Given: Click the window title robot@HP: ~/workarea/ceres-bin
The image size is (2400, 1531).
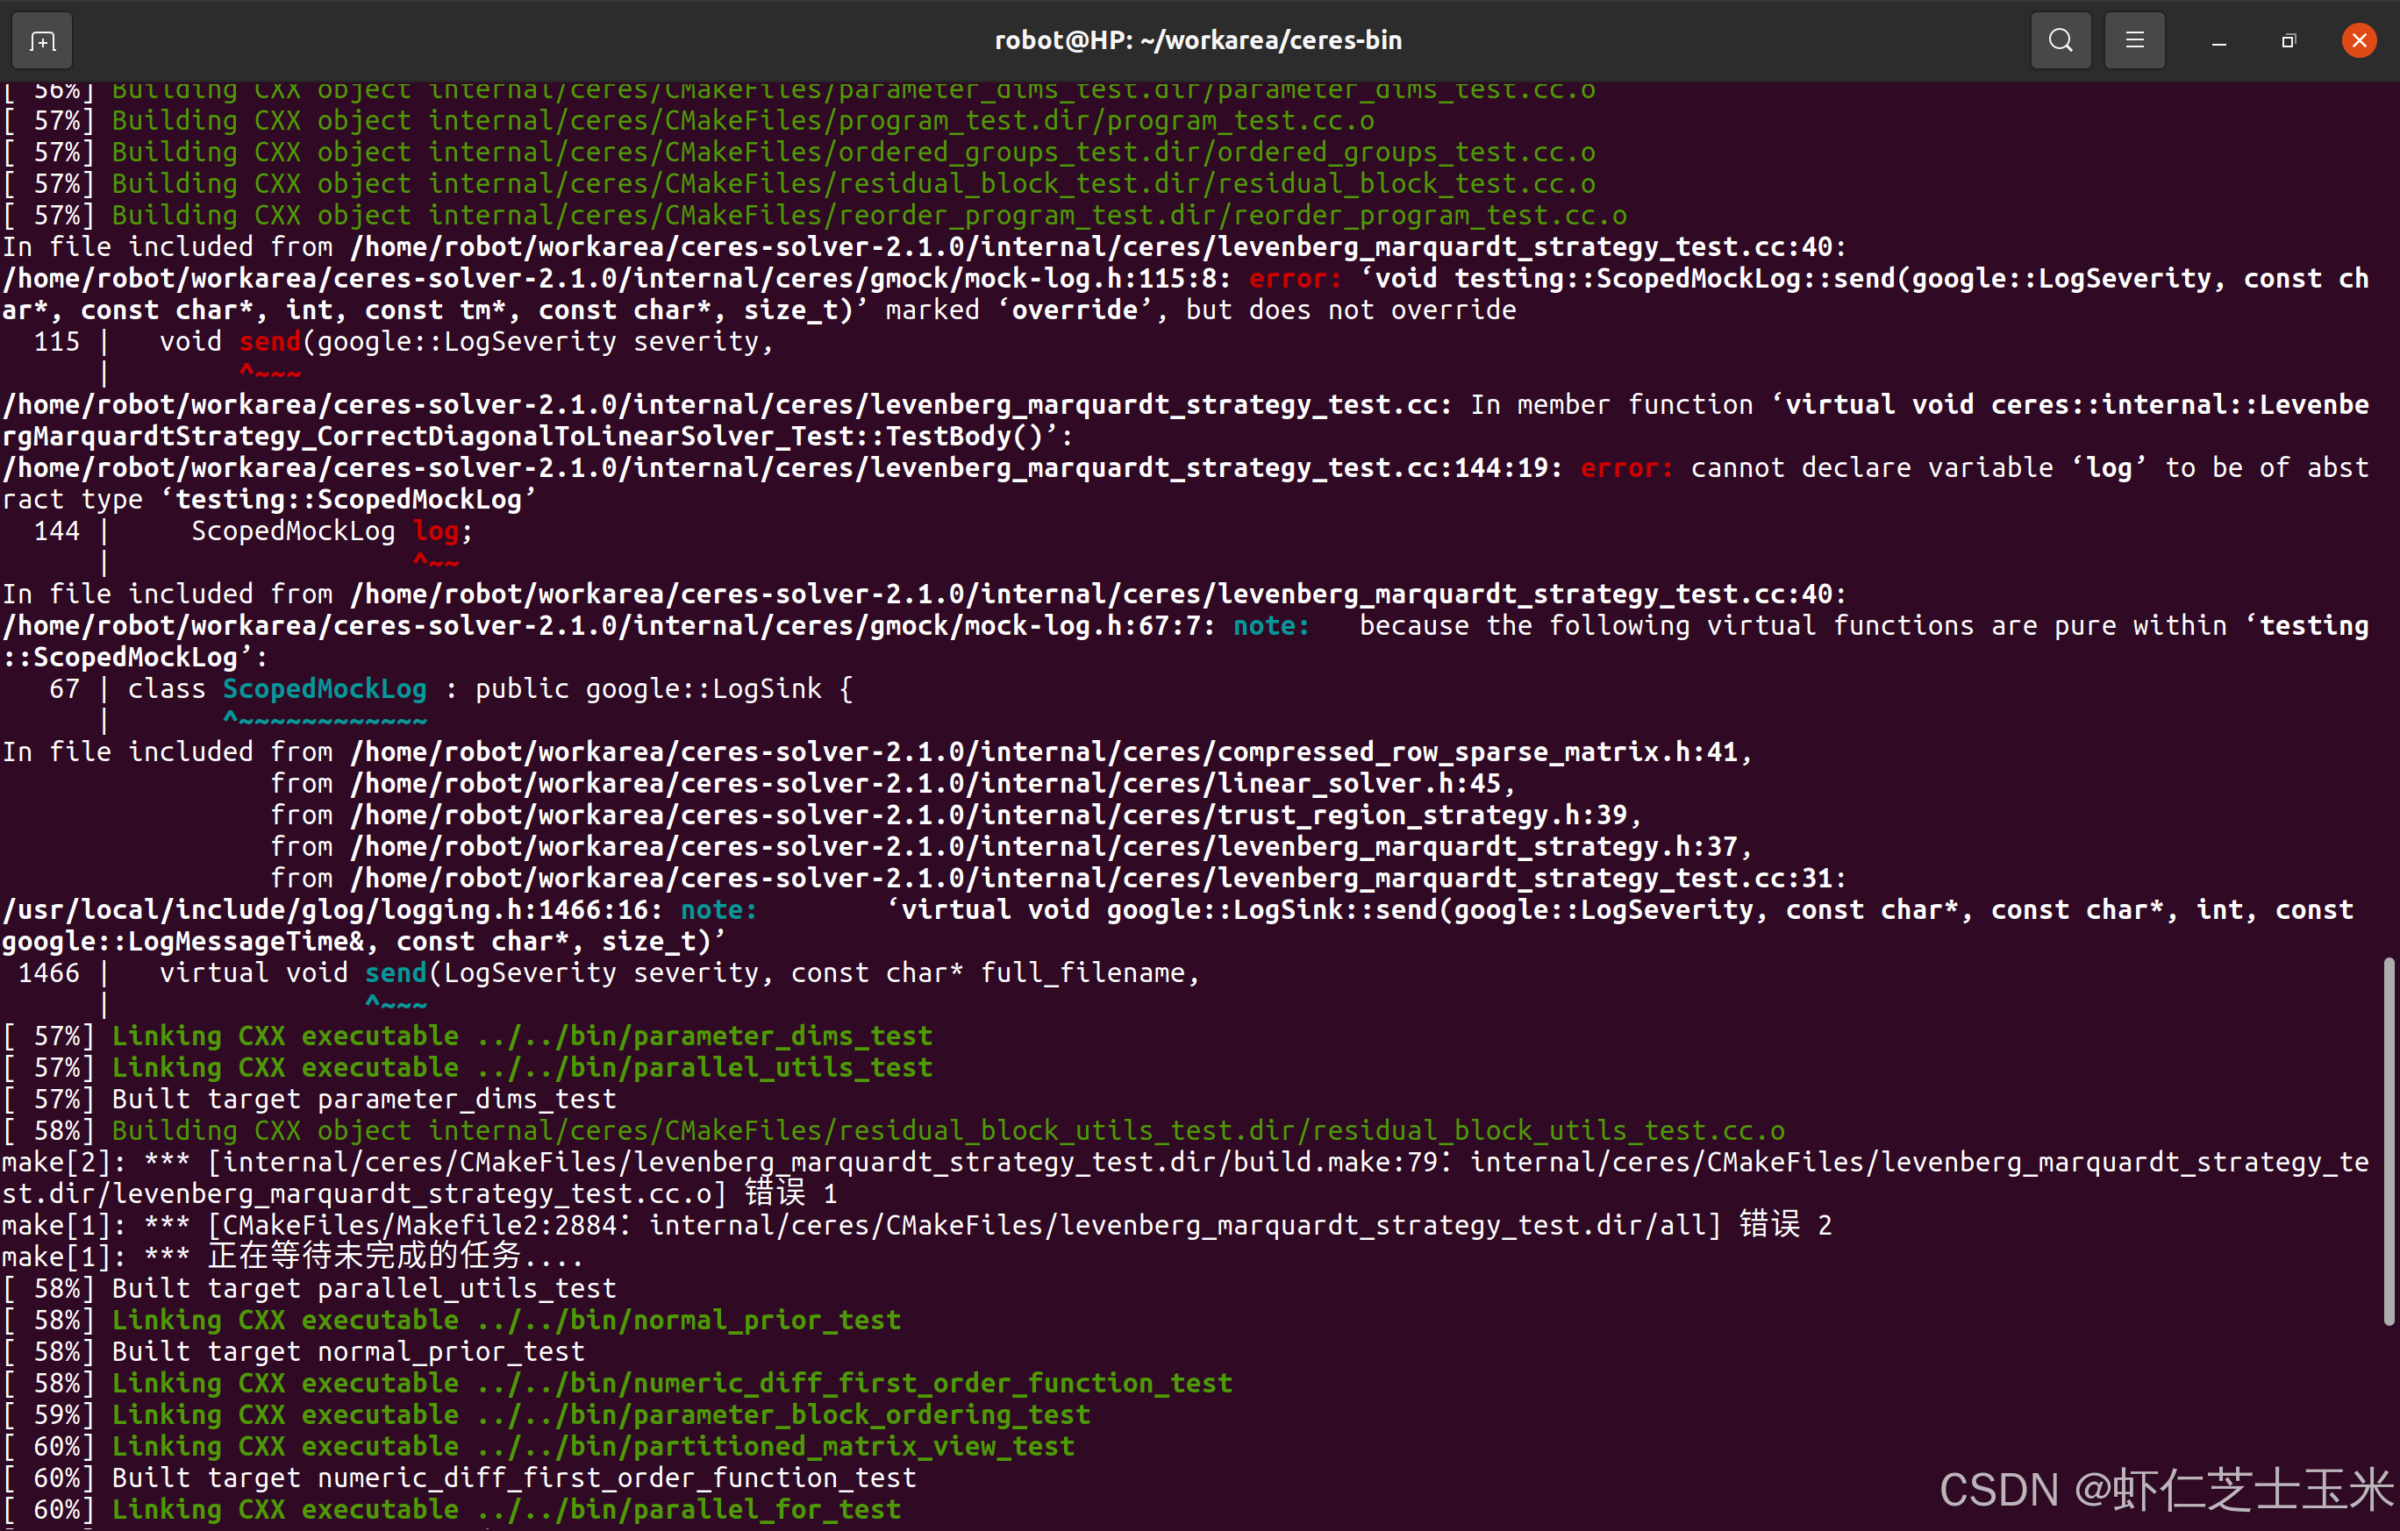Looking at the screenshot, I should coord(1198,41).
